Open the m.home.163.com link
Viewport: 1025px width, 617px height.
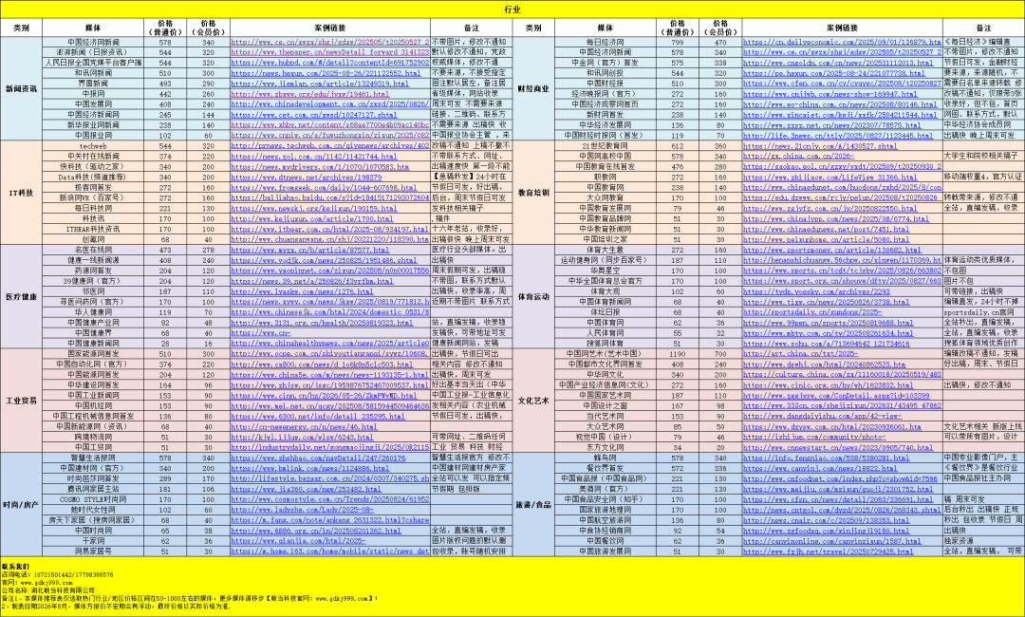[x=329, y=551]
